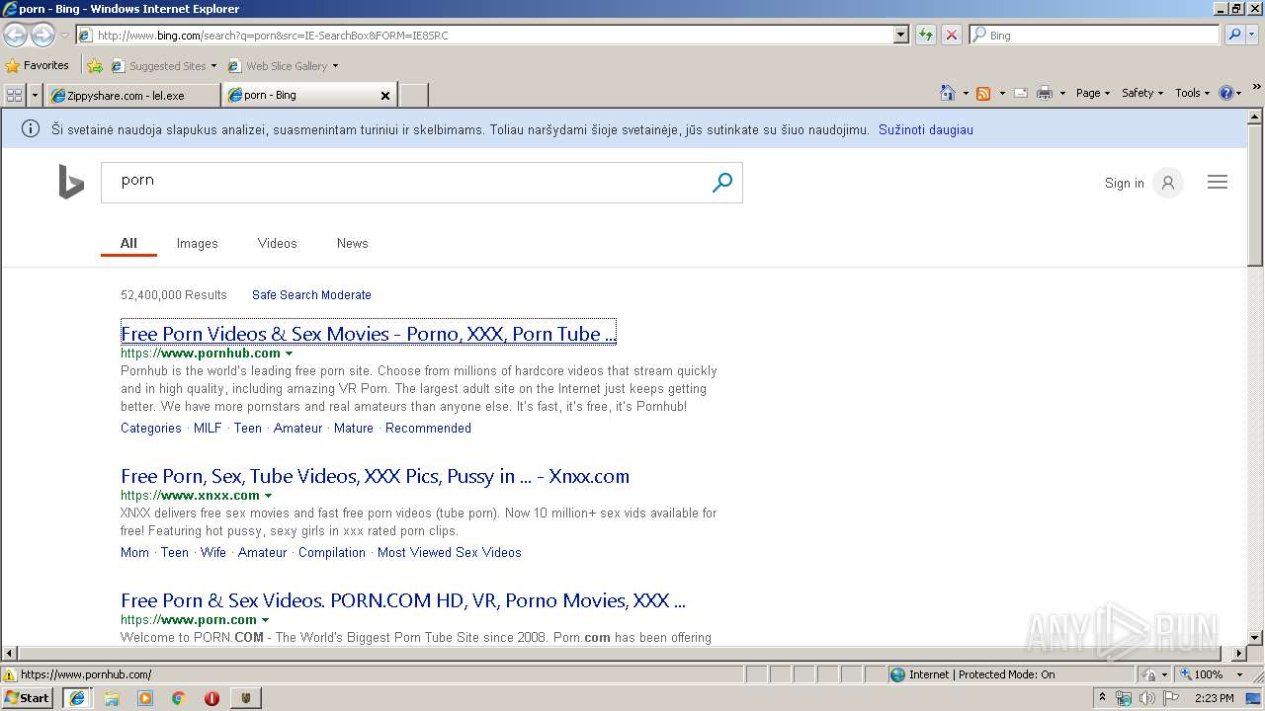1265x711 pixels.
Task: Open Windows Media Player from taskbar
Action: click(x=145, y=698)
